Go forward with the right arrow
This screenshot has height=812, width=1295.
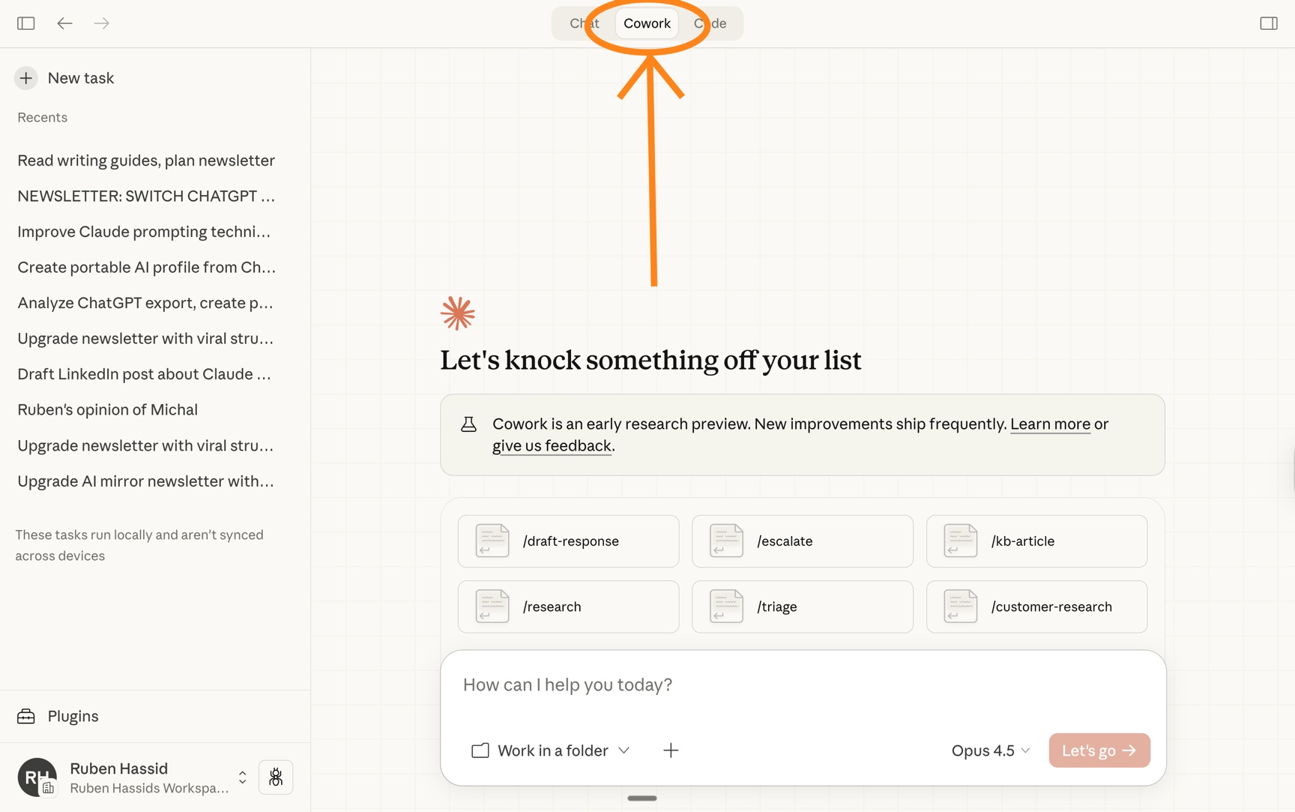pyautogui.click(x=102, y=23)
